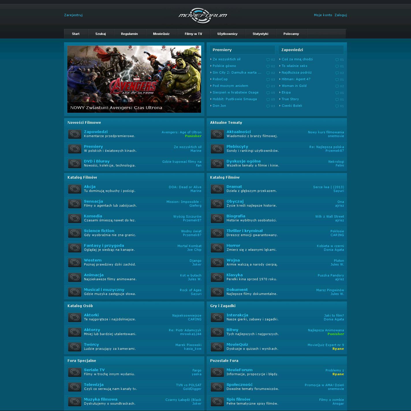Click the comment bubble icon beside RoboCop

pos(268,80)
